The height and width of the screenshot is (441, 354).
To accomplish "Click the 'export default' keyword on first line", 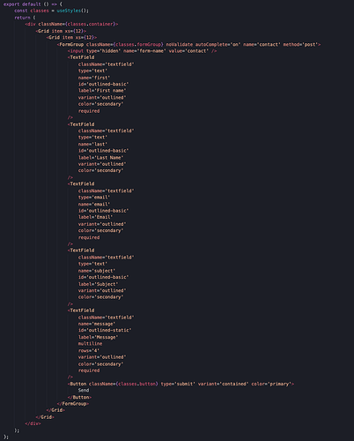I will coord(22,4).
